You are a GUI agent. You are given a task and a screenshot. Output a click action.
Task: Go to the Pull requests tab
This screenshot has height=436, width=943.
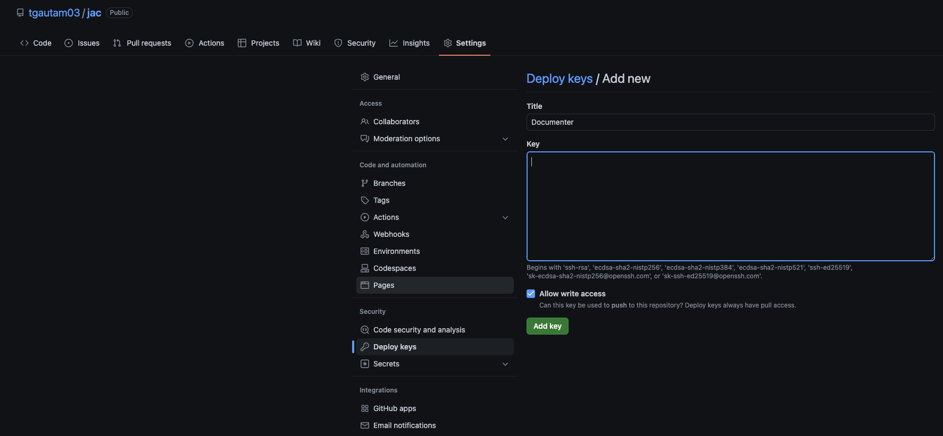pos(142,43)
